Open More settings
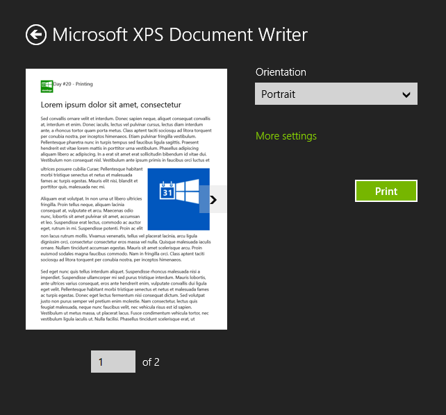 tap(286, 136)
